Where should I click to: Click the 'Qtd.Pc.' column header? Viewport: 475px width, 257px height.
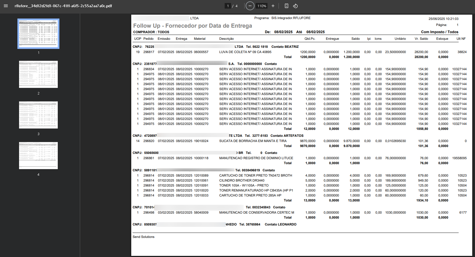(310, 39)
